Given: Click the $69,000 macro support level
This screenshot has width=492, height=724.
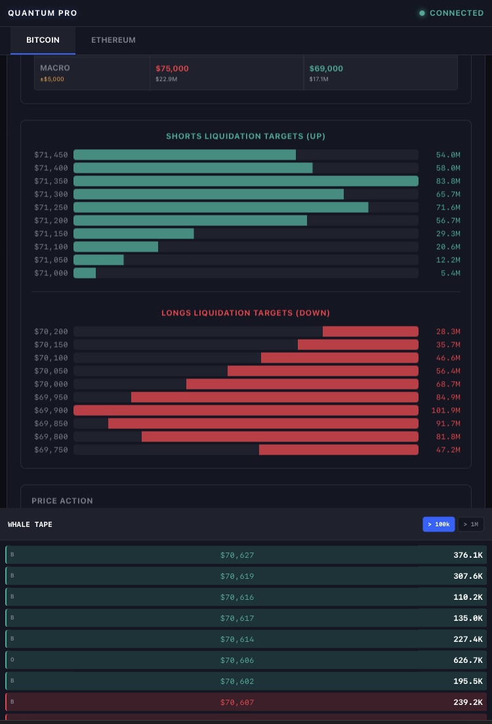Looking at the screenshot, I should (326, 68).
